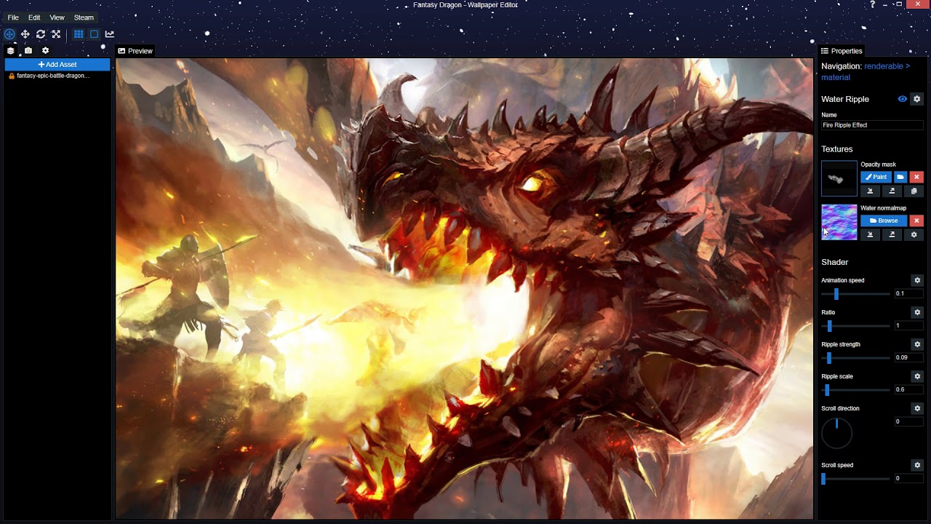Image resolution: width=931 pixels, height=524 pixels.
Task: Open Scroll speed gear options
Action: click(x=917, y=465)
